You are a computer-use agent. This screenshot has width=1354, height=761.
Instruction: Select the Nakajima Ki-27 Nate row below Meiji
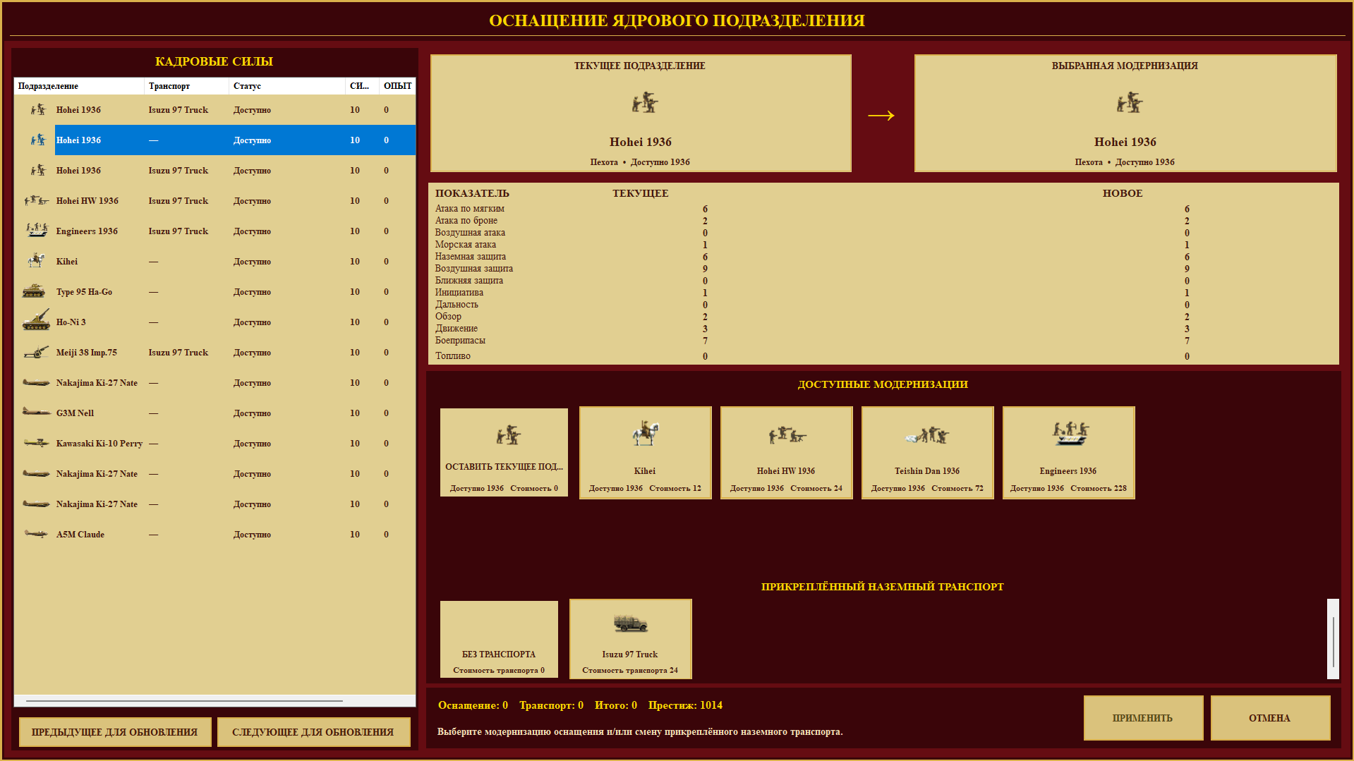tap(214, 382)
